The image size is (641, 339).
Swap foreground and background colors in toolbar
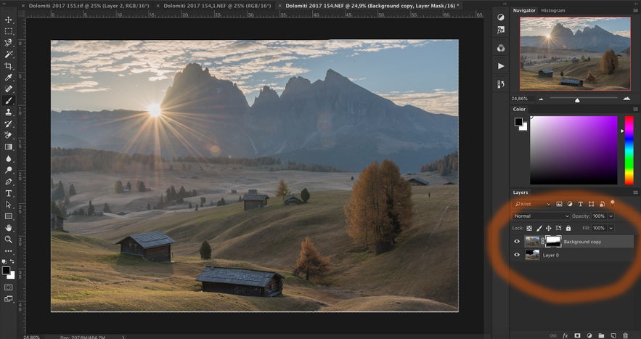12,261
